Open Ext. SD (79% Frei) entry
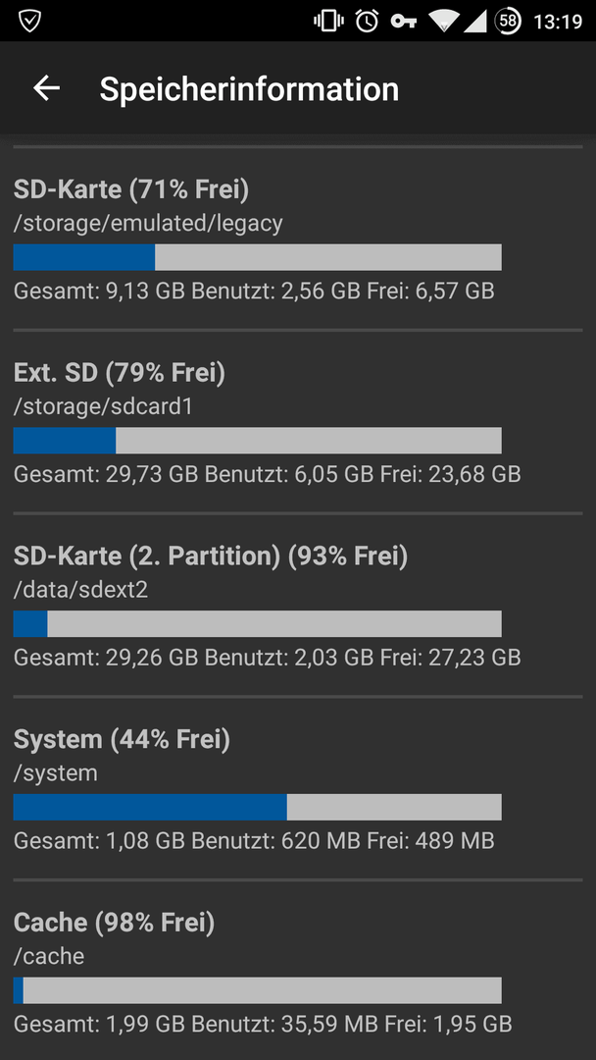The image size is (596, 1060). point(120,373)
